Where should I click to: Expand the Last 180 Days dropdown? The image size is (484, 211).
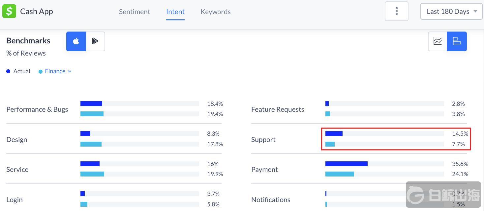[451, 12]
